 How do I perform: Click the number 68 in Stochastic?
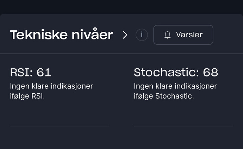point(211,73)
